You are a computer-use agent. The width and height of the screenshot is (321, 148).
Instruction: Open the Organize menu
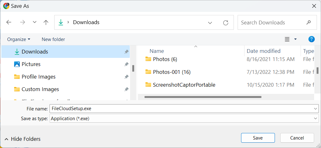(x=19, y=39)
